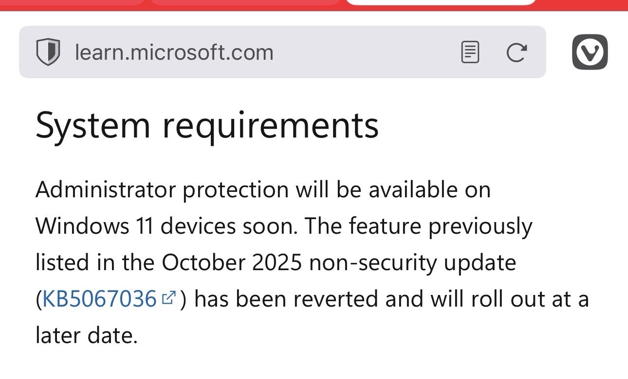The height and width of the screenshot is (379, 628).
Task: Click the word "previously" in the paragraph
Action: [480, 226]
